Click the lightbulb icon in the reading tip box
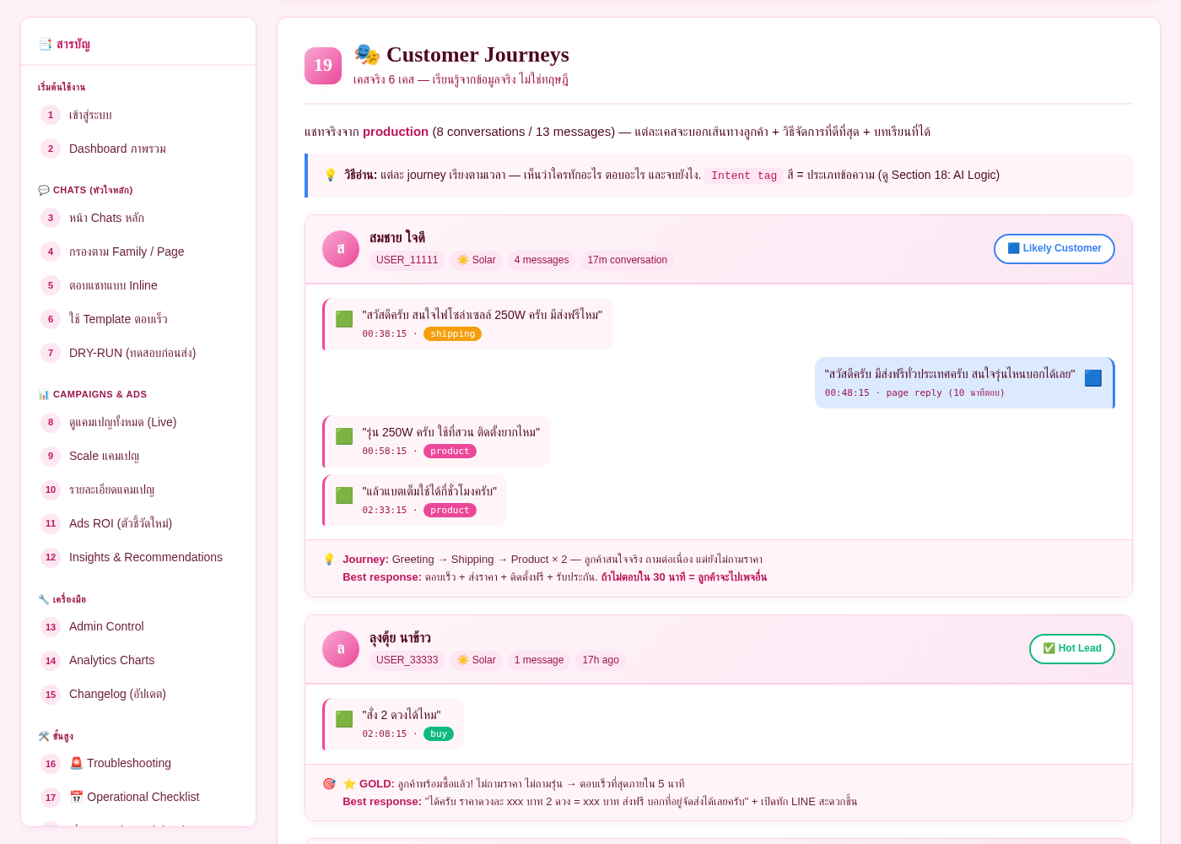 pos(331,175)
